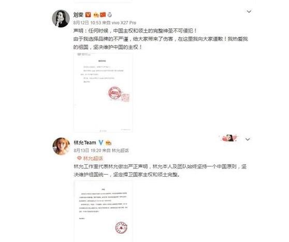Open the 林允Team username link
The height and width of the screenshot is (242, 289).
point(85,143)
